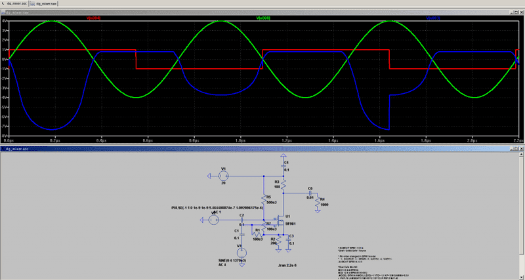Select resistor R4 symbol
525x280 pixels.
click(316, 202)
